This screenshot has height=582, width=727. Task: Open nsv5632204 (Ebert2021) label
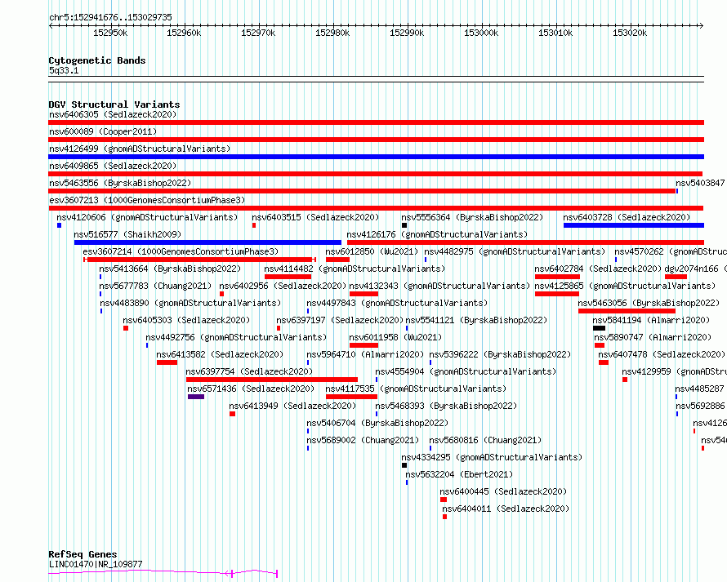coord(459,474)
